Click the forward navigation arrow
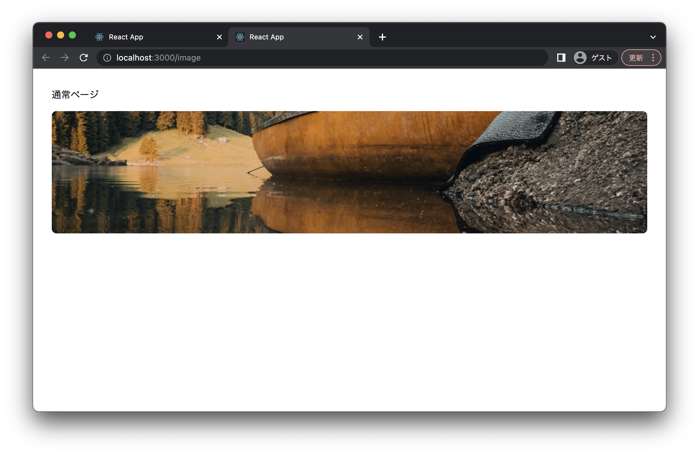The image size is (699, 455). coord(65,58)
